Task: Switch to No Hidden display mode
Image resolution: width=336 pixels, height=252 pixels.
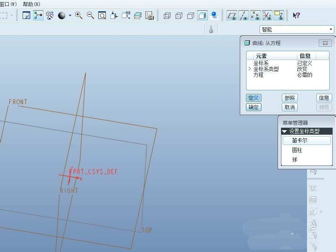Action: [x=191, y=16]
